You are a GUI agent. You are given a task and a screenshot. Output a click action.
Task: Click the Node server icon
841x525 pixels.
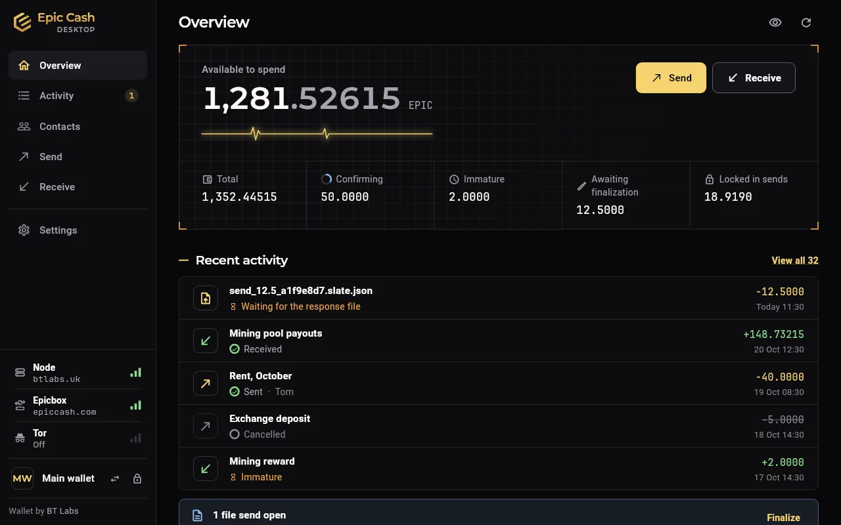click(x=20, y=373)
